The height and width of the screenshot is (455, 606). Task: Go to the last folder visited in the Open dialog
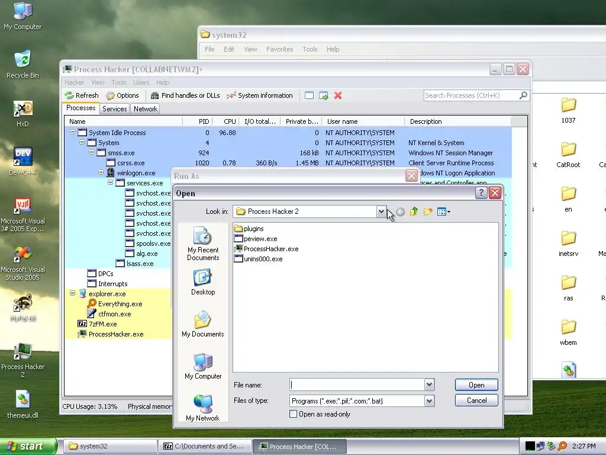coord(401,212)
